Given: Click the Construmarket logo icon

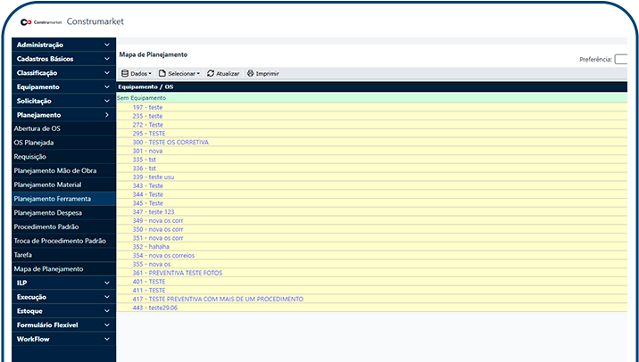Looking at the screenshot, I should point(25,21).
